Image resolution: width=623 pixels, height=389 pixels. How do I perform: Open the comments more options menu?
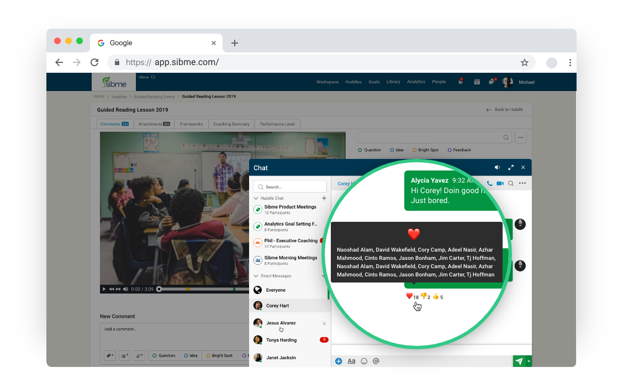click(520, 137)
